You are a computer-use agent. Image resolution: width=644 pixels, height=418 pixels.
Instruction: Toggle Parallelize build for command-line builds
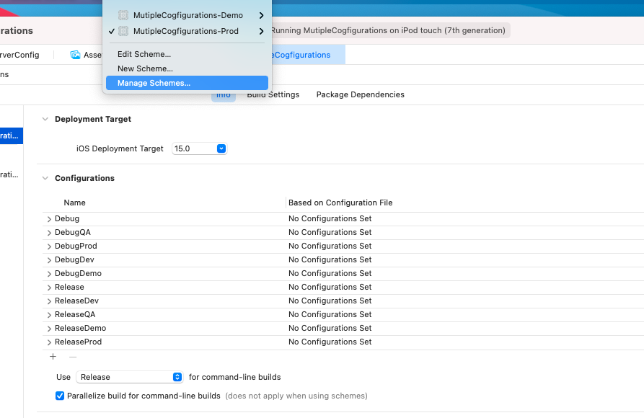[x=60, y=396]
